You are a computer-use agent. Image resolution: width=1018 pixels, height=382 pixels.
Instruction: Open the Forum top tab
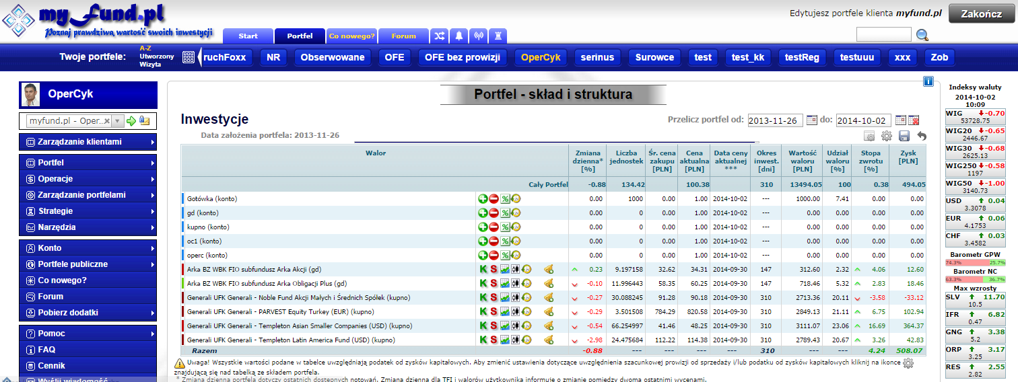[404, 36]
